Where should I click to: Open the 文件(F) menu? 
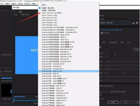click(2, 4)
